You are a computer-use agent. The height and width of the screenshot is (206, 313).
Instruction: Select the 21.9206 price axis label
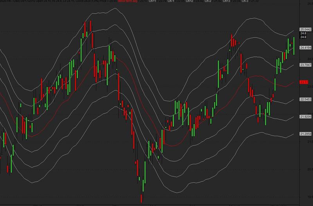306,116
